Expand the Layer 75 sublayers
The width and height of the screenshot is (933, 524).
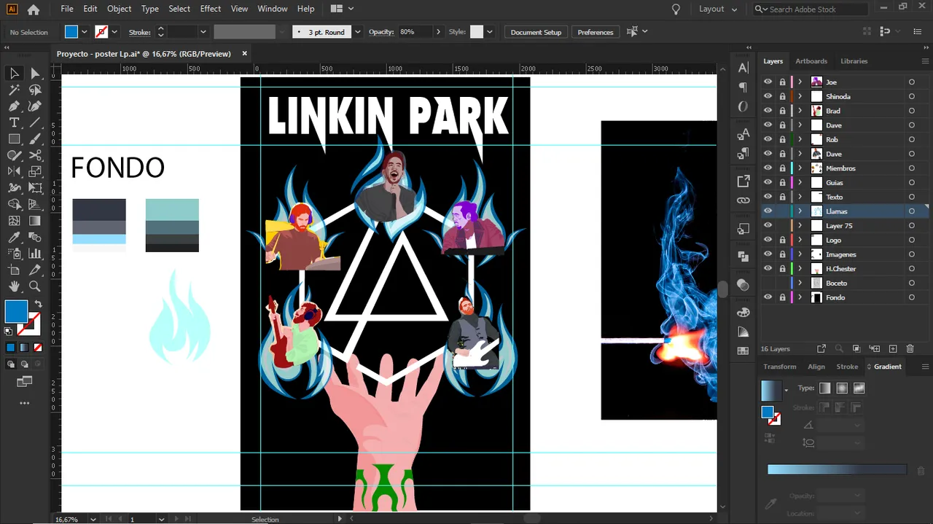point(800,226)
